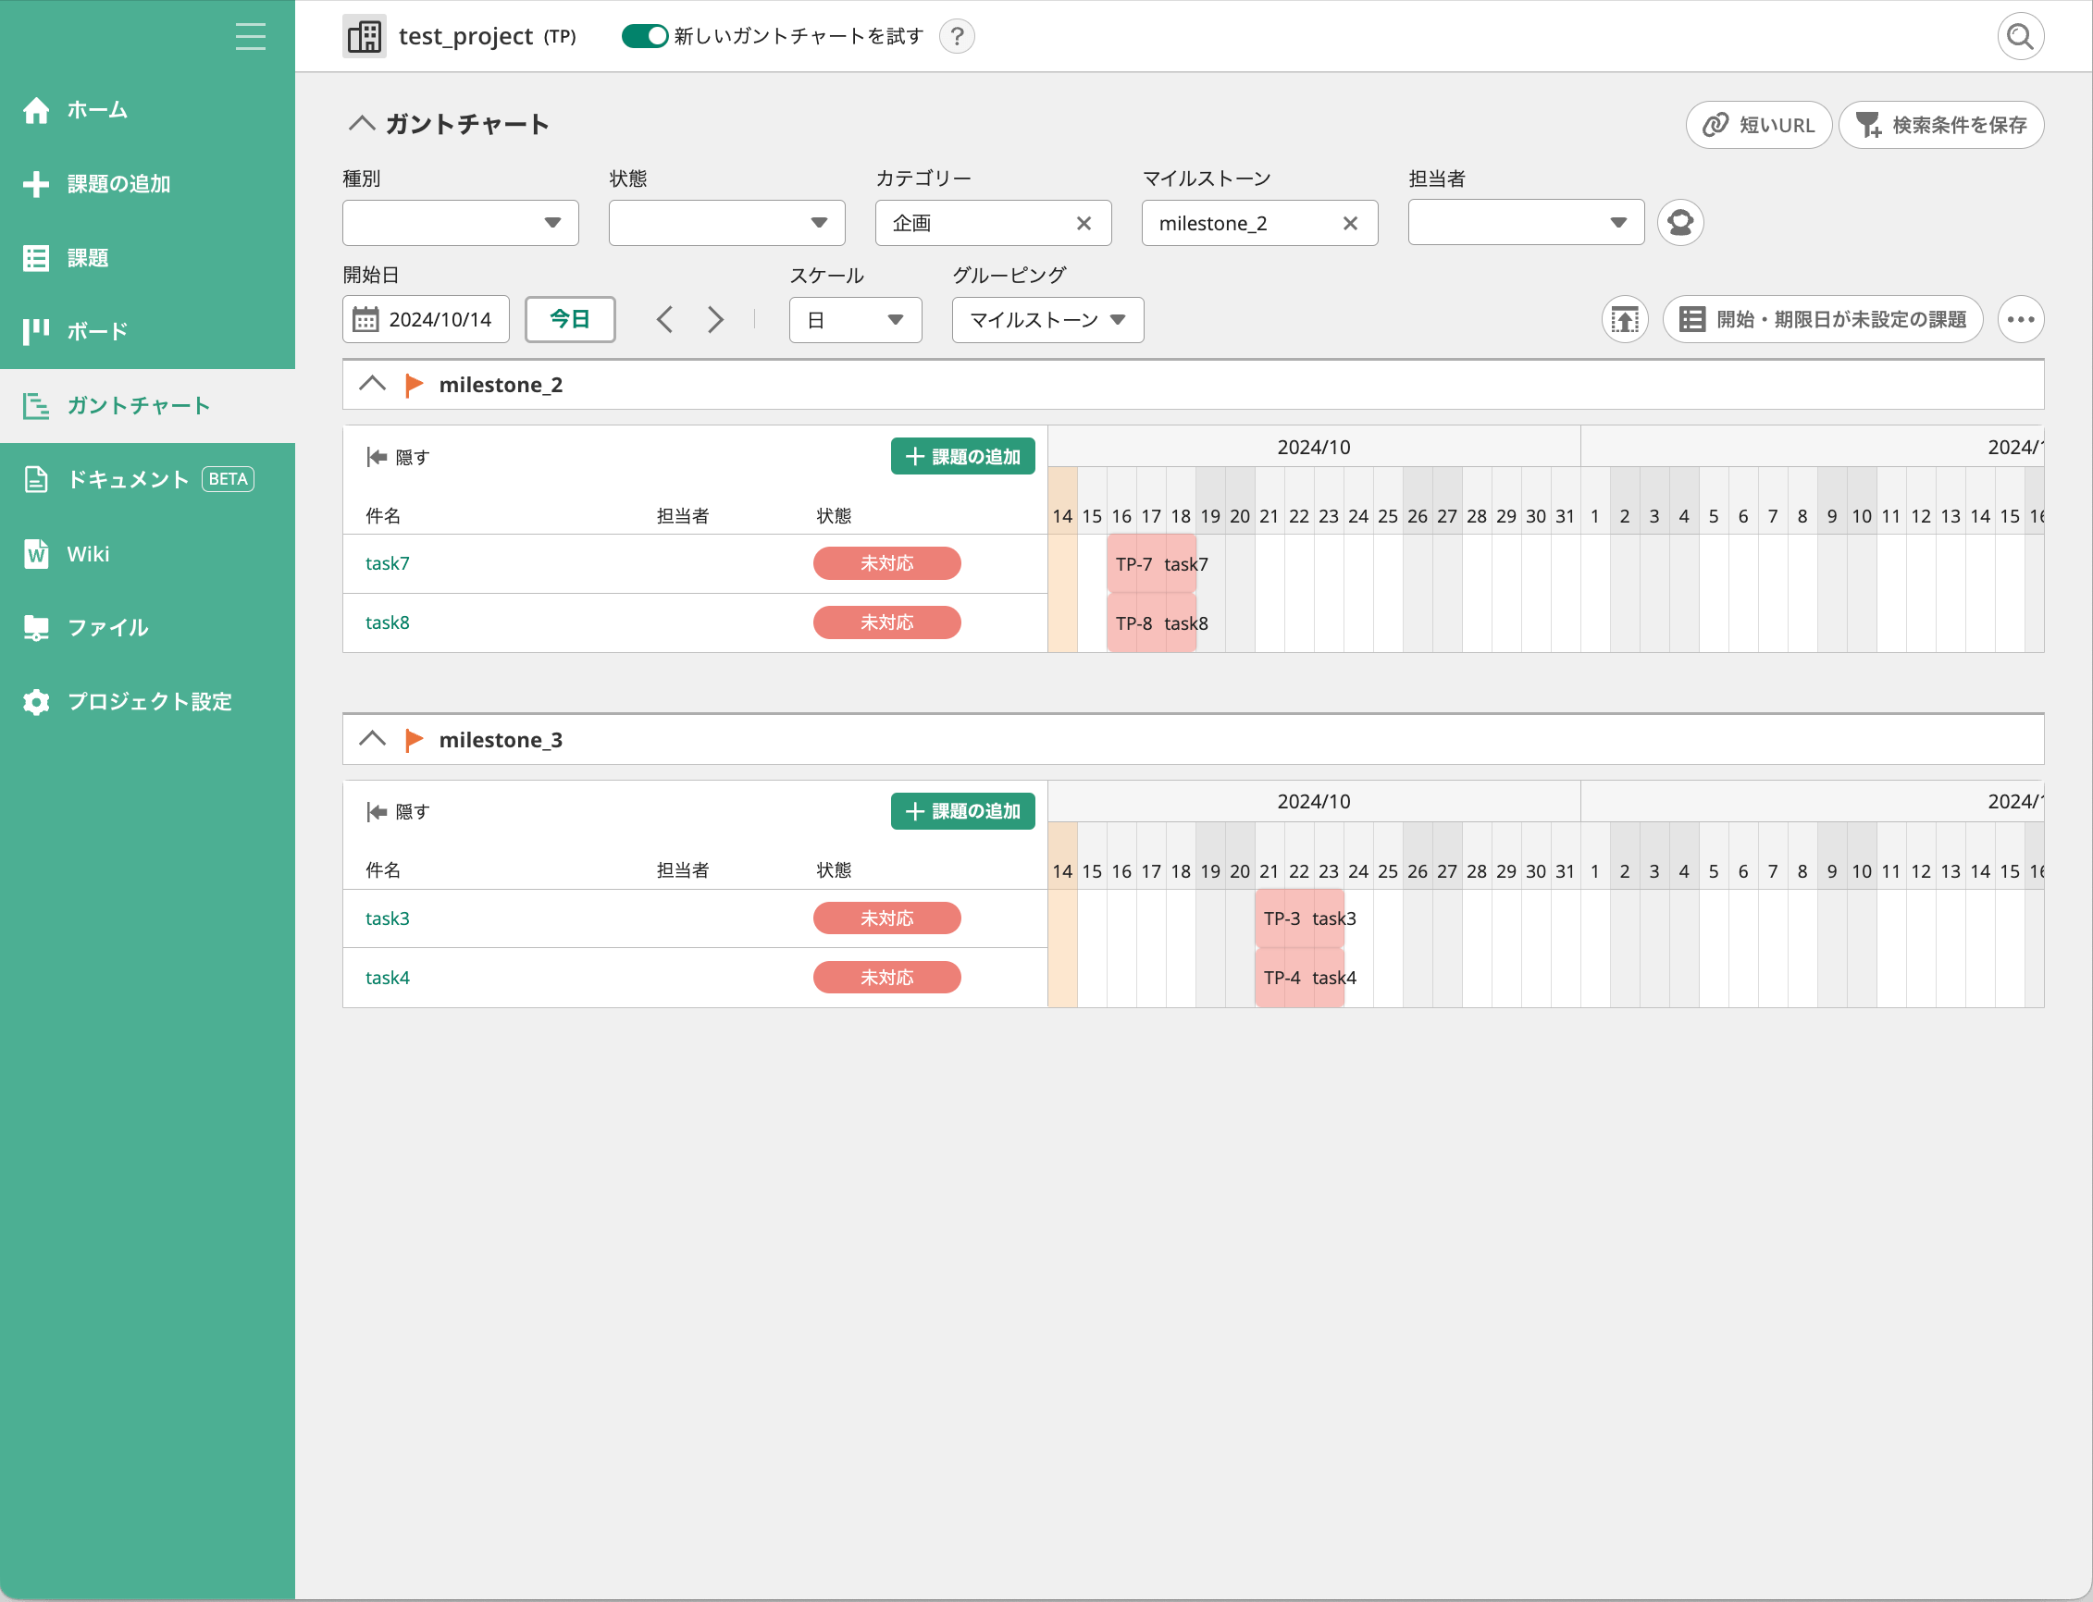Image resolution: width=2093 pixels, height=1602 pixels.
Task: Open the task7 issue link
Action: [x=388, y=563]
